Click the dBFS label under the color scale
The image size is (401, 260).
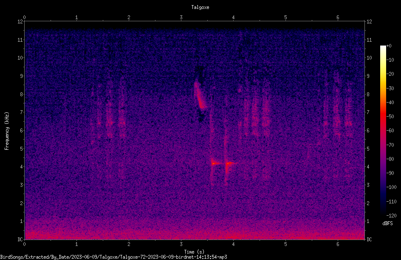(x=387, y=223)
